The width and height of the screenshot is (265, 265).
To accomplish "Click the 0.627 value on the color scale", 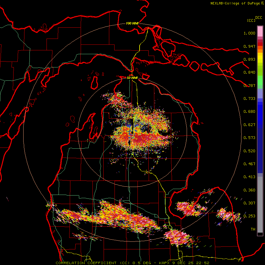I will tap(249, 125).
